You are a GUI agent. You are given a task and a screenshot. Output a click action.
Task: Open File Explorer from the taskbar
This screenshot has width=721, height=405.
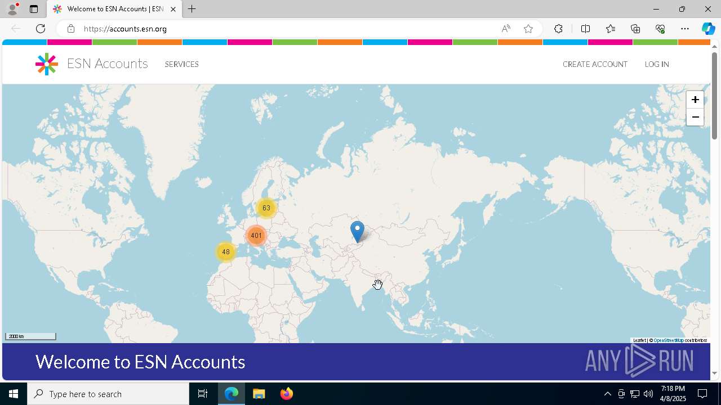pos(259,394)
